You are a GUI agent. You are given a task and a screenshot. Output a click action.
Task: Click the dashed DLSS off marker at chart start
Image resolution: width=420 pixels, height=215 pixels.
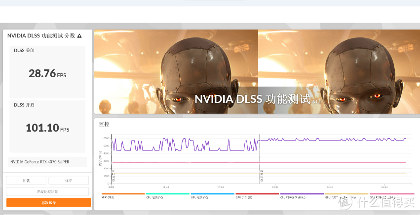pos(111,158)
